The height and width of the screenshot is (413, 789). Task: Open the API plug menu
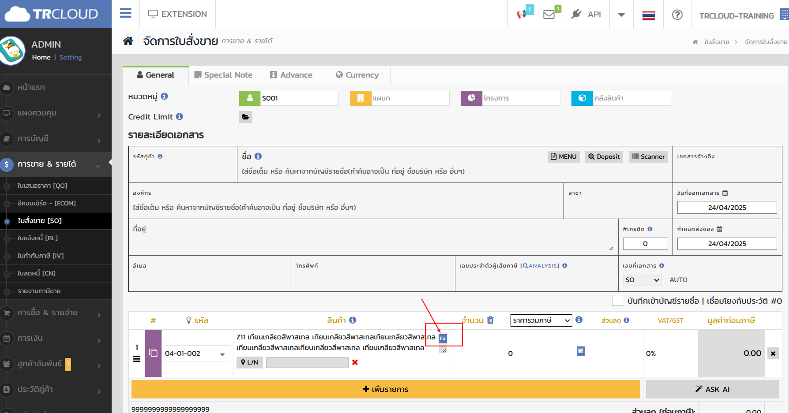[x=586, y=14]
